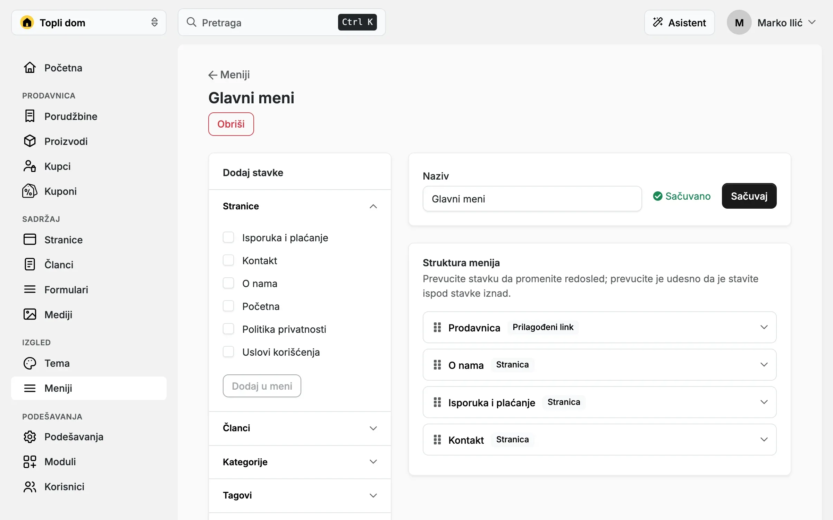Click the Mediji image icon
This screenshot has width=833, height=520.
pyautogui.click(x=30, y=314)
